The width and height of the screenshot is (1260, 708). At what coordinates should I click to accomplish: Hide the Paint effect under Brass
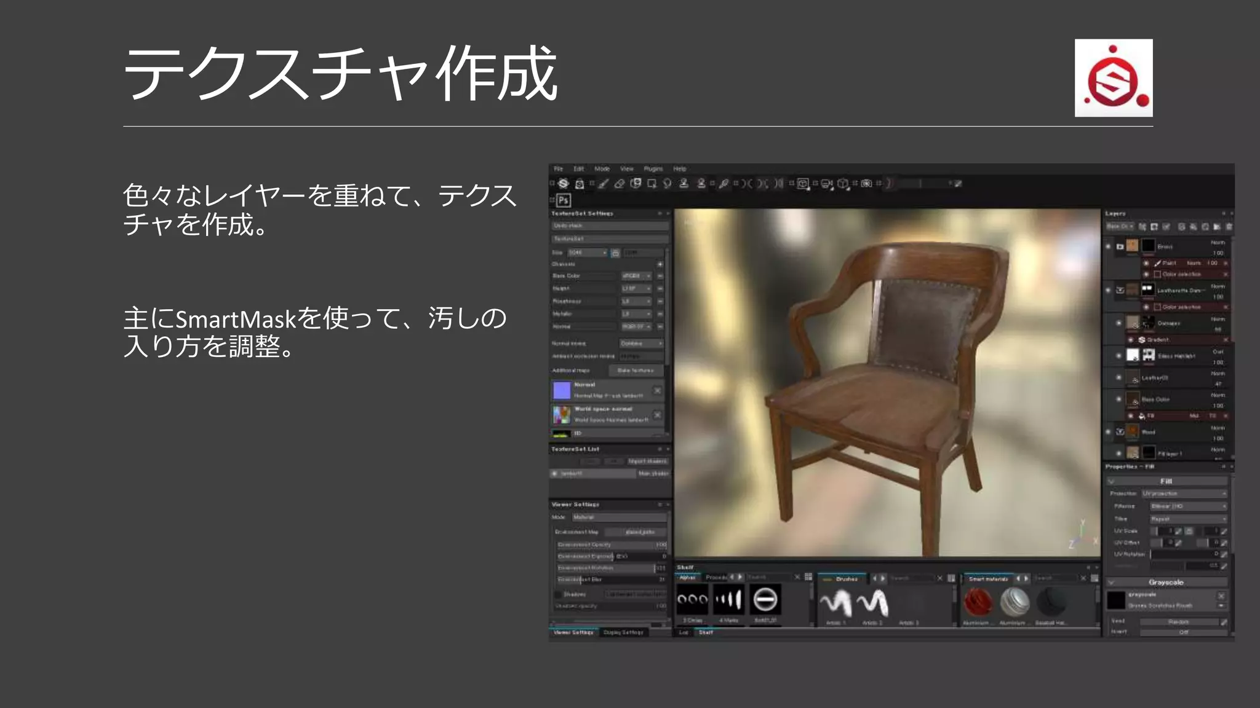[x=1146, y=263]
